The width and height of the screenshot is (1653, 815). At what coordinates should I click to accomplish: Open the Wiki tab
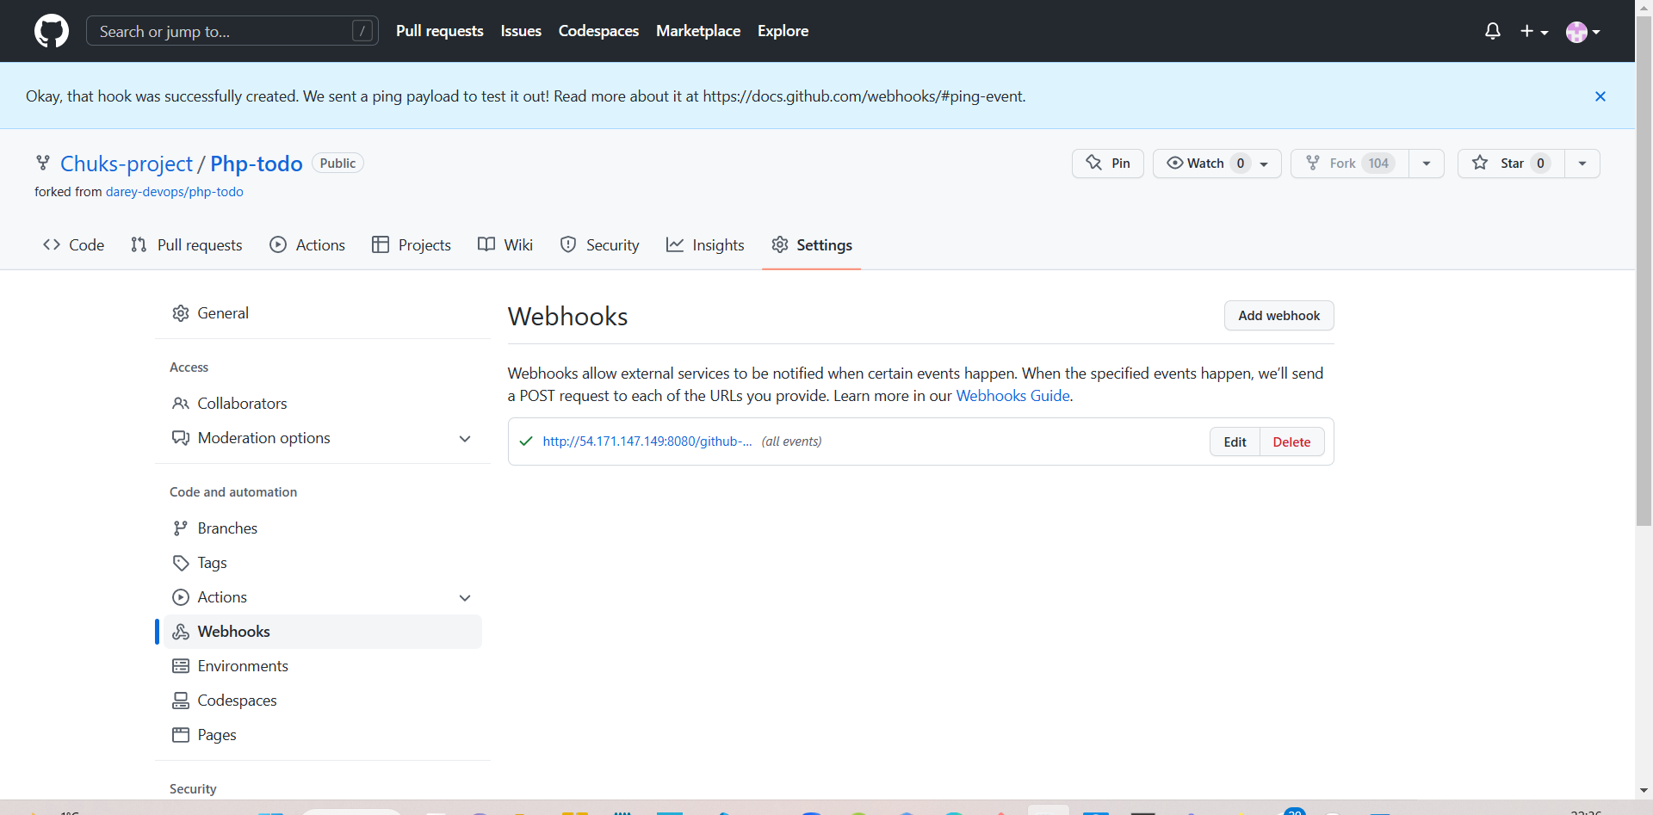pos(505,245)
